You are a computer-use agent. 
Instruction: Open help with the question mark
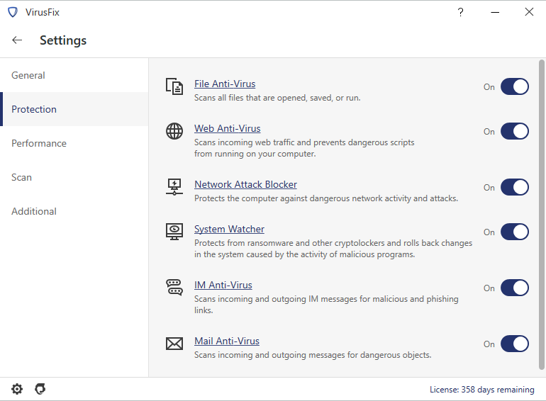pyautogui.click(x=460, y=12)
